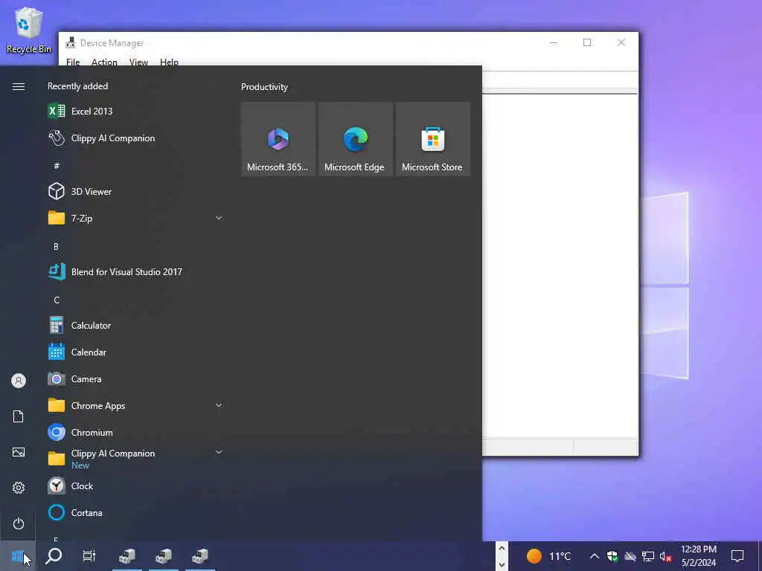Expand Clippy AI Companion folder chevron
This screenshot has width=762, height=571.
pyautogui.click(x=219, y=452)
